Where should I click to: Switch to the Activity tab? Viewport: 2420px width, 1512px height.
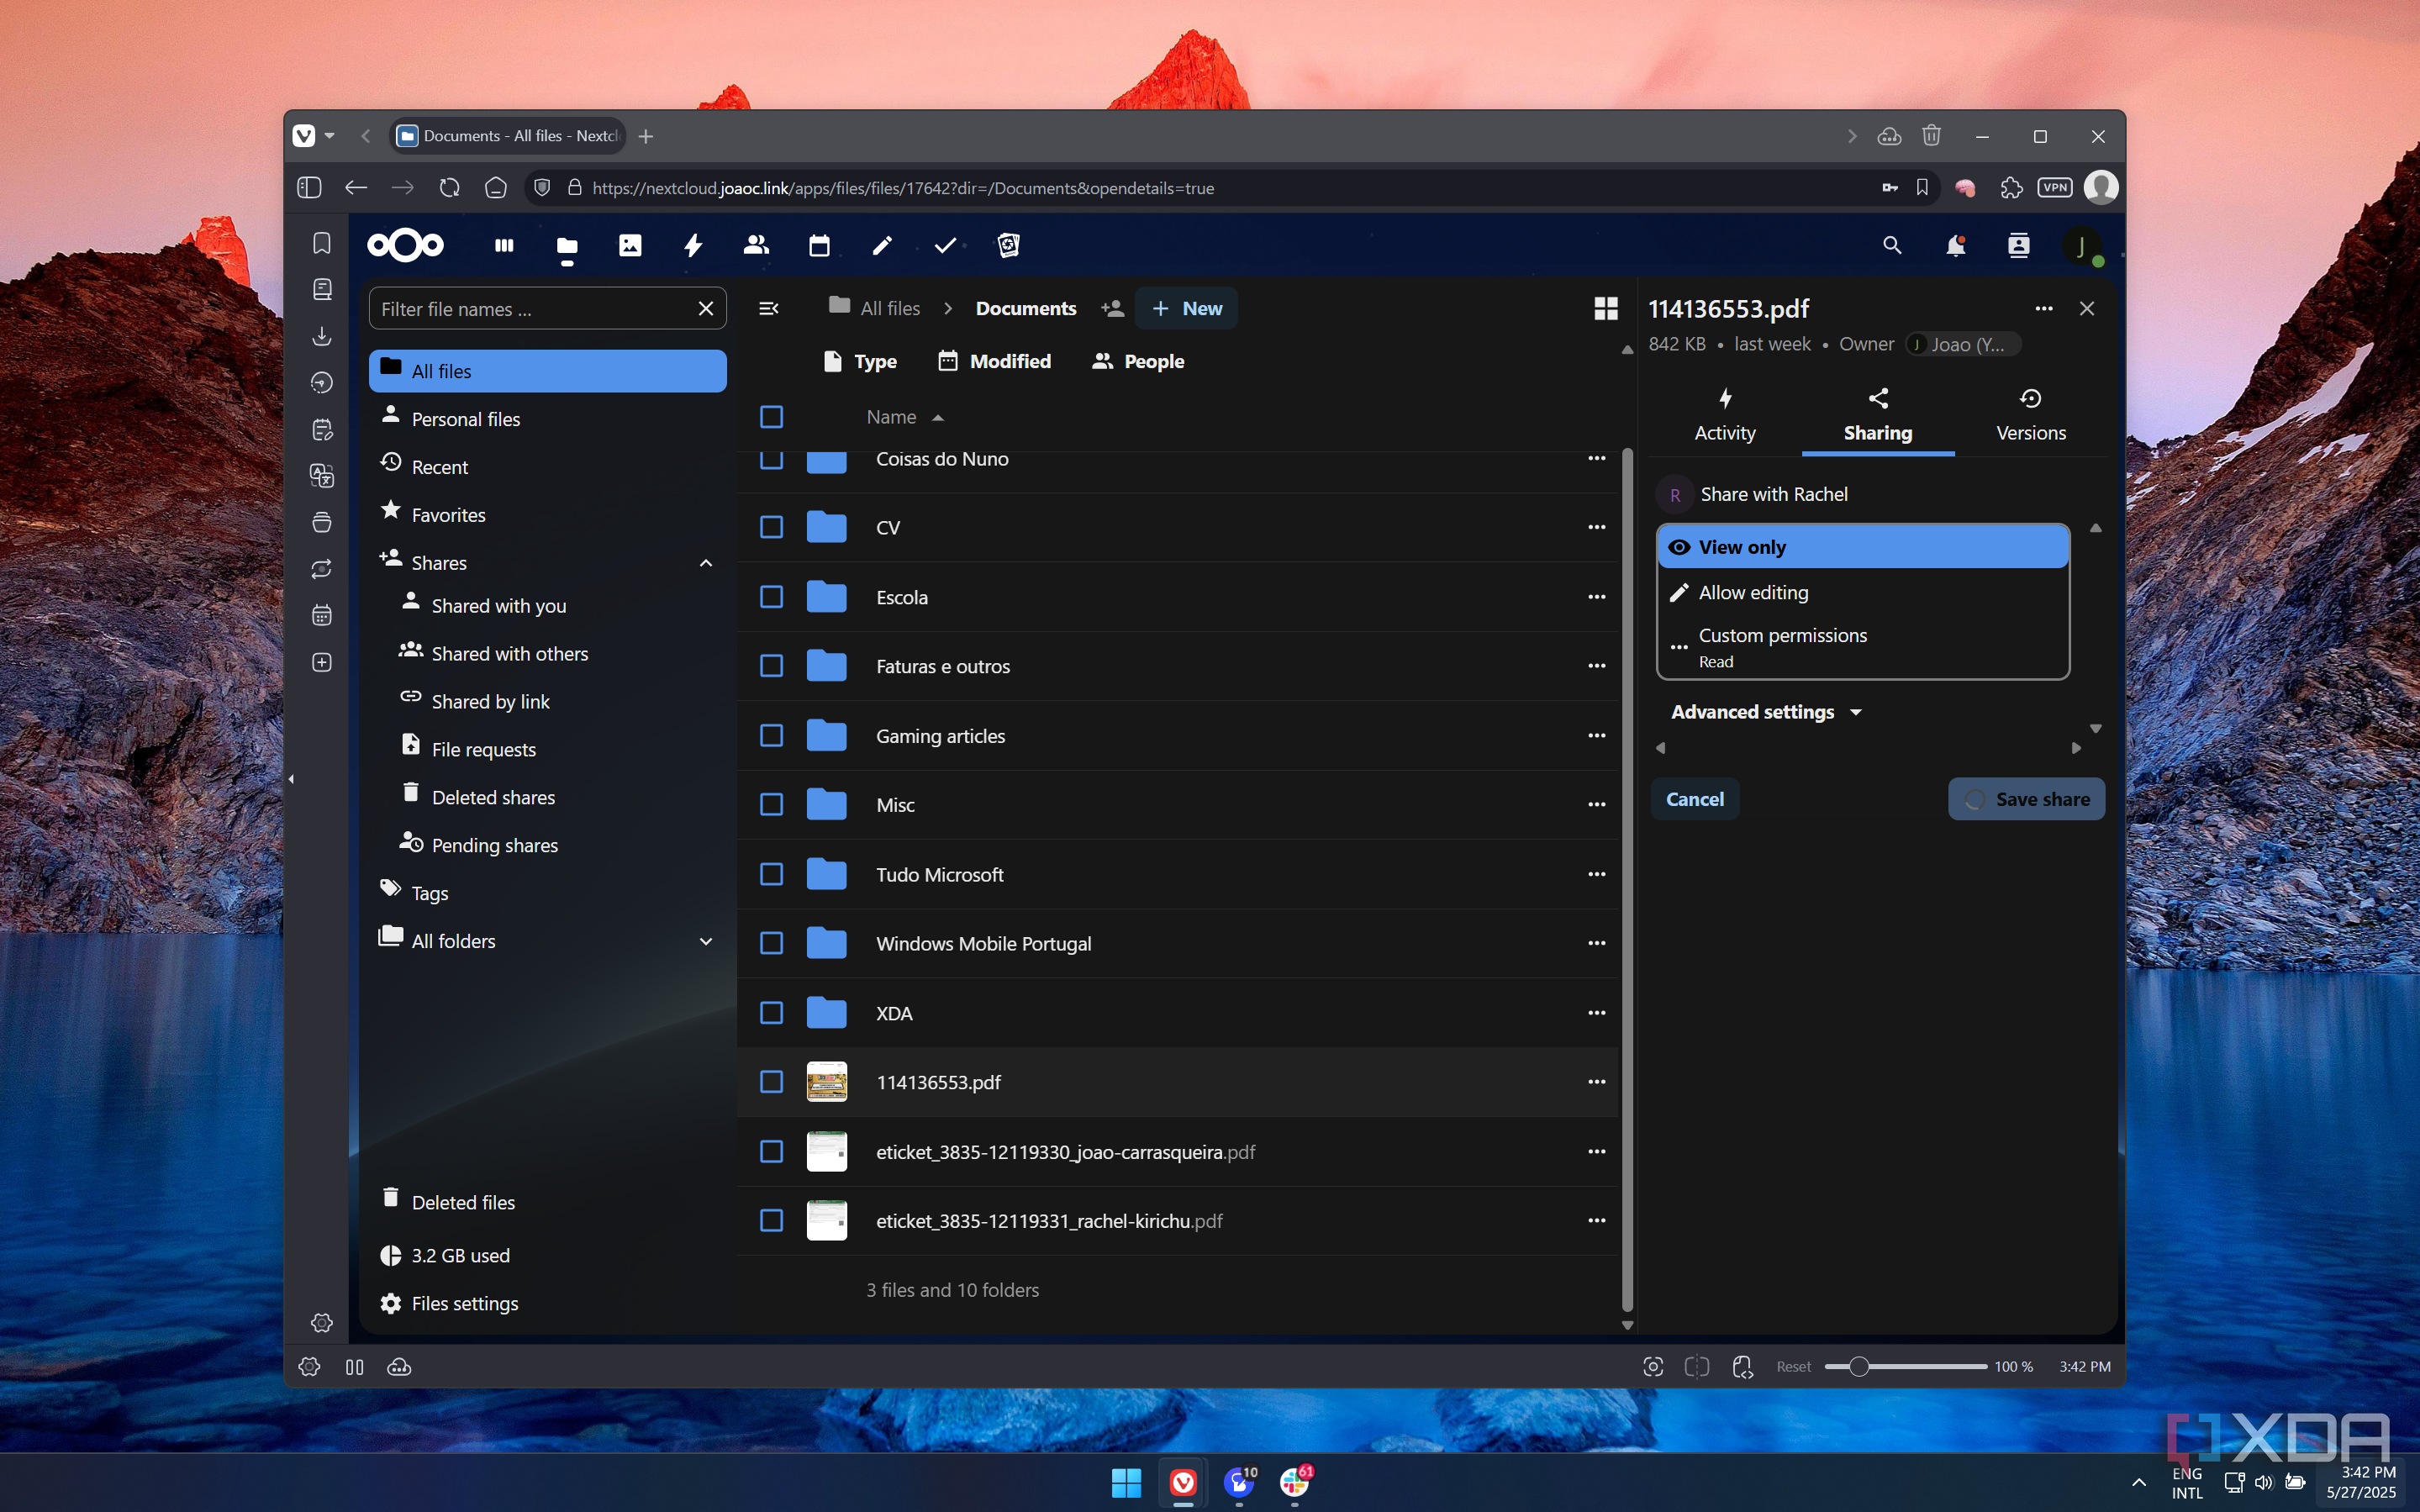tap(1725, 415)
